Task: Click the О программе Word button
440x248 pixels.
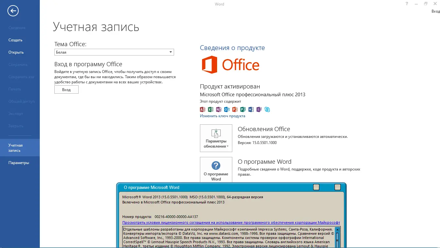Action: (x=216, y=170)
